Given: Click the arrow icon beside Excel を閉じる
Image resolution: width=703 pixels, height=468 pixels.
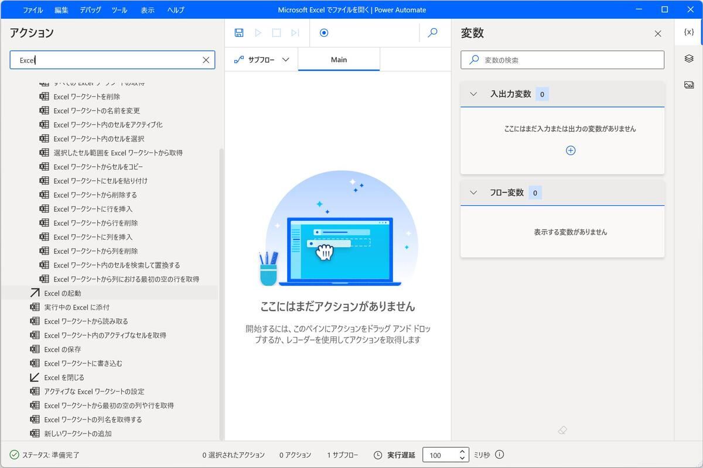Looking at the screenshot, I should (35, 377).
